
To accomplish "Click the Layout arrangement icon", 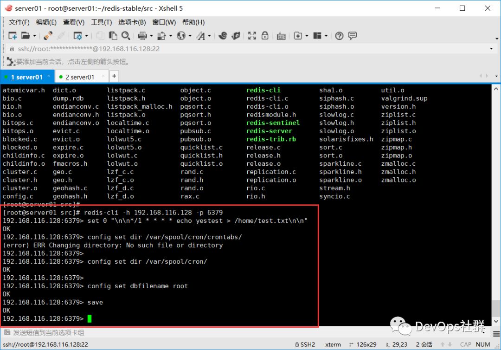I will point(317,35).
